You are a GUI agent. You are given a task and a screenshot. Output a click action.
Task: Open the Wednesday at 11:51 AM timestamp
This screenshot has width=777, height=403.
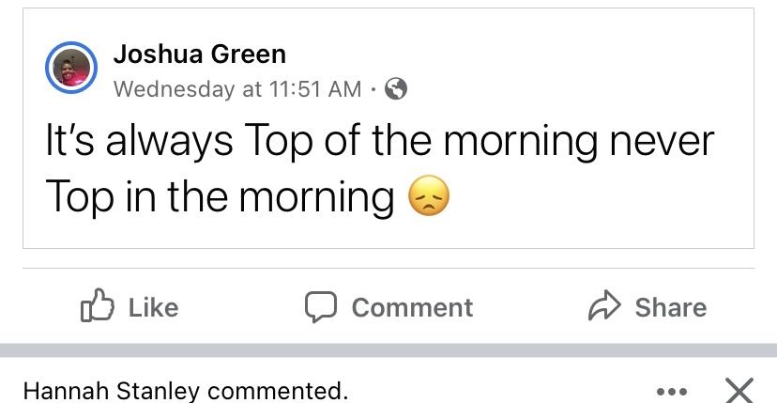[237, 89]
